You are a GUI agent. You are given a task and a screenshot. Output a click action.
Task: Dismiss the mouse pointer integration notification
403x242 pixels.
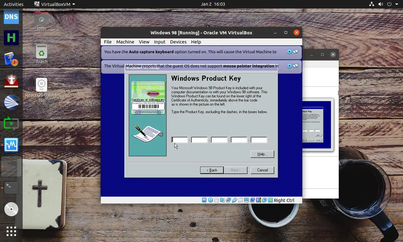click(x=289, y=66)
